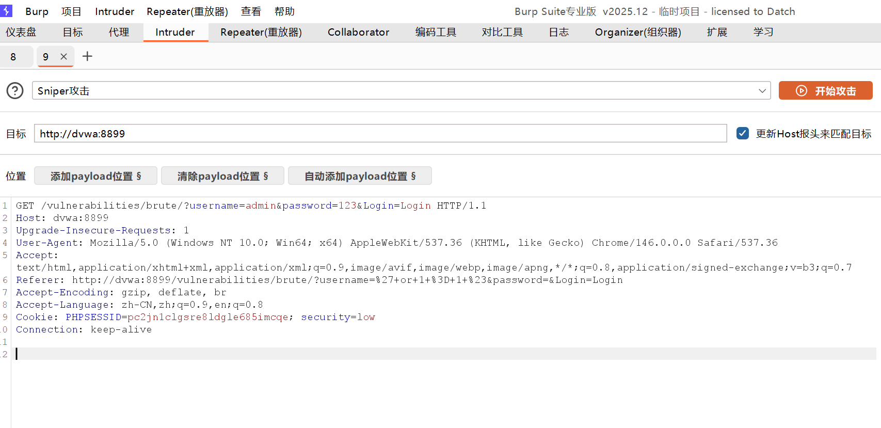Add a new Intruder tab with plus icon
This screenshot has height=428, width=881.
click(x=87, y=56)
